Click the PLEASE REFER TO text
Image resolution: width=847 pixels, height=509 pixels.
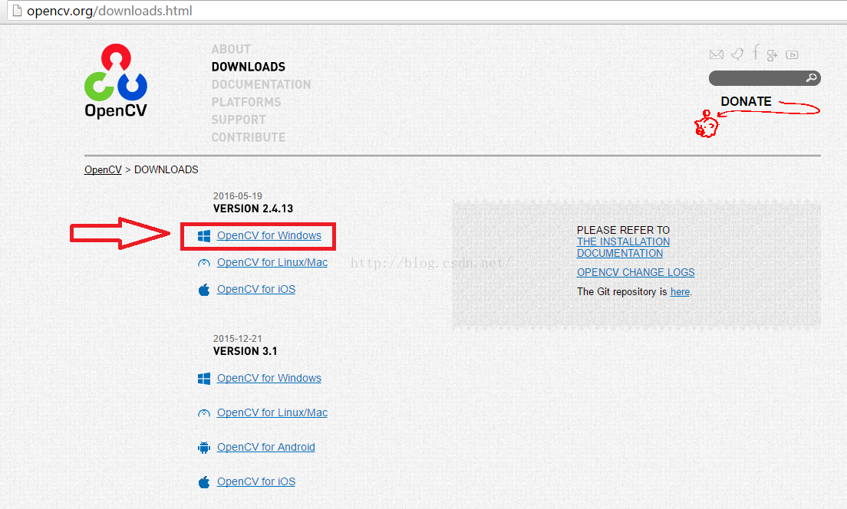[x=623, y=230]
